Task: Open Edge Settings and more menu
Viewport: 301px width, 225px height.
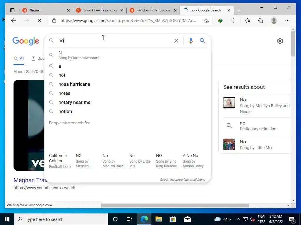Action: 287,21
